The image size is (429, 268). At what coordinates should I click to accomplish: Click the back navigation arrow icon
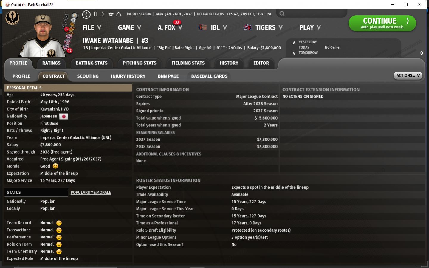86,14
